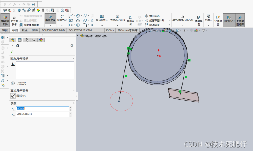Switch to the SOLIDWORKS CAM tab
This screenshot has height=151, width=253.
click(80, 30)
